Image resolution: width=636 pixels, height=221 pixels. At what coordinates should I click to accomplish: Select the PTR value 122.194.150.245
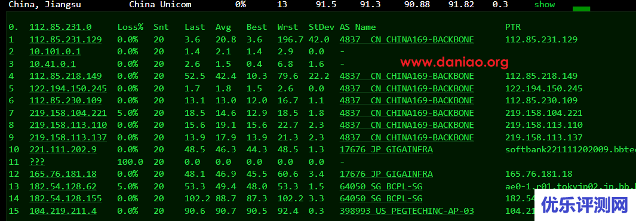click(x=544, y=88)
